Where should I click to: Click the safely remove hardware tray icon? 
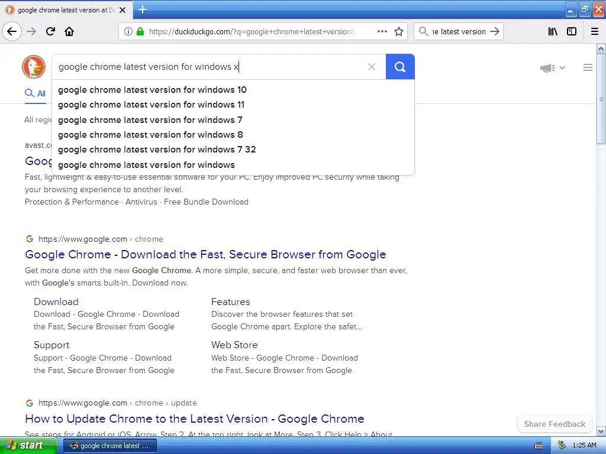562,446
